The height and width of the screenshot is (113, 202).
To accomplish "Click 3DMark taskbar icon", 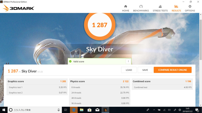I will [105, 110].
